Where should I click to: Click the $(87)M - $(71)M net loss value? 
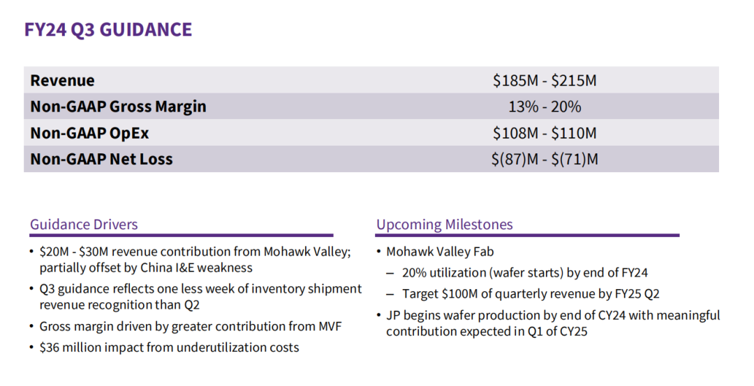(545, 159)
